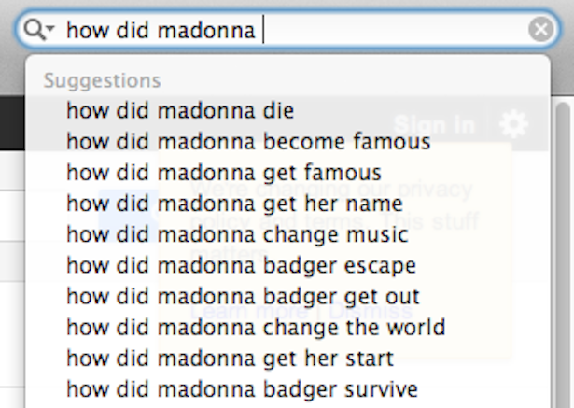Viewport: 574px width, 408px height.
Task: Select suggestion 'how did madonna die'
Action: 287,110
